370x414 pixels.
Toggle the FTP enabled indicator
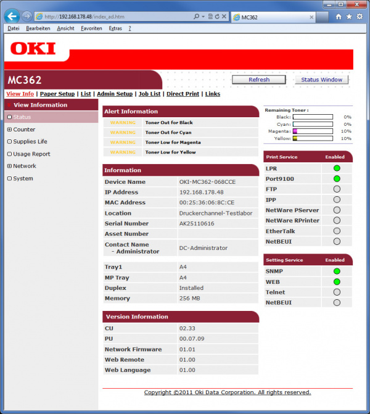[x=337, y=189]
